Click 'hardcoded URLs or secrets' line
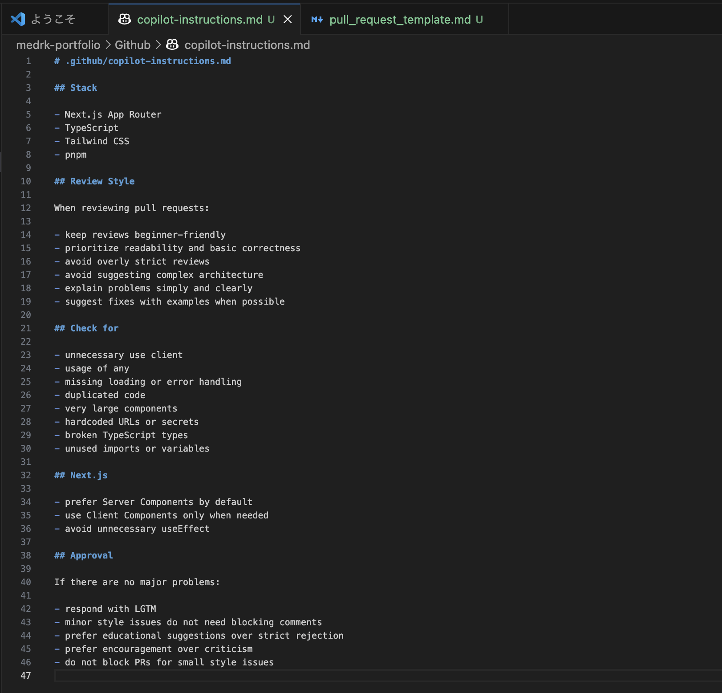The height and width of the screenshot is (693, 722). [x=132, y=422]
